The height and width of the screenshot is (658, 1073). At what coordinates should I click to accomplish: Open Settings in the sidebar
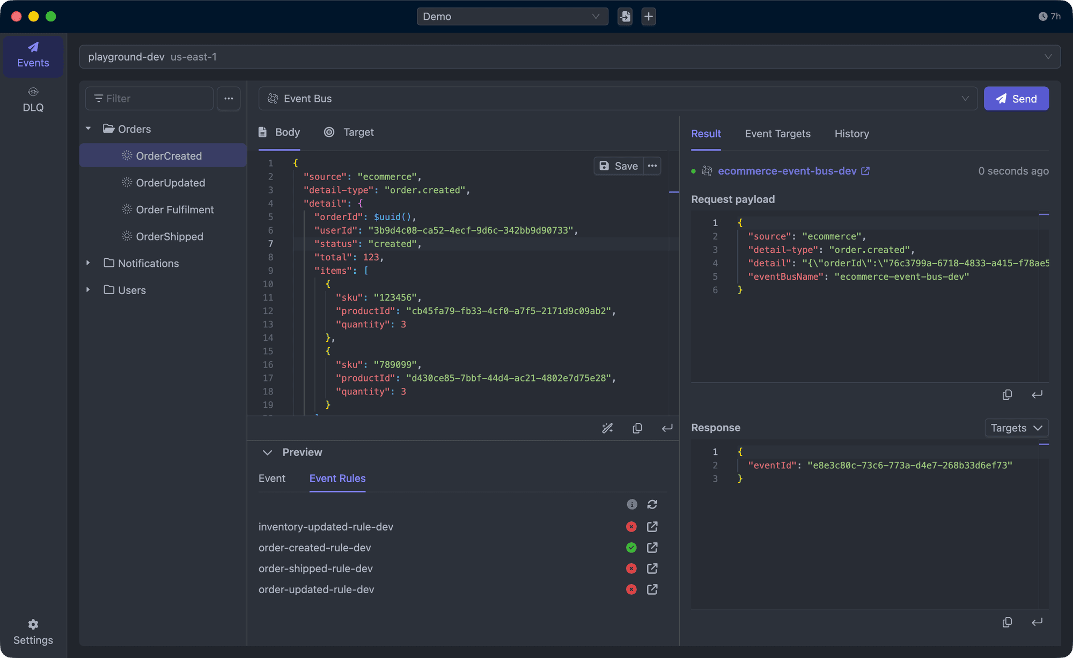pos(33,632)
